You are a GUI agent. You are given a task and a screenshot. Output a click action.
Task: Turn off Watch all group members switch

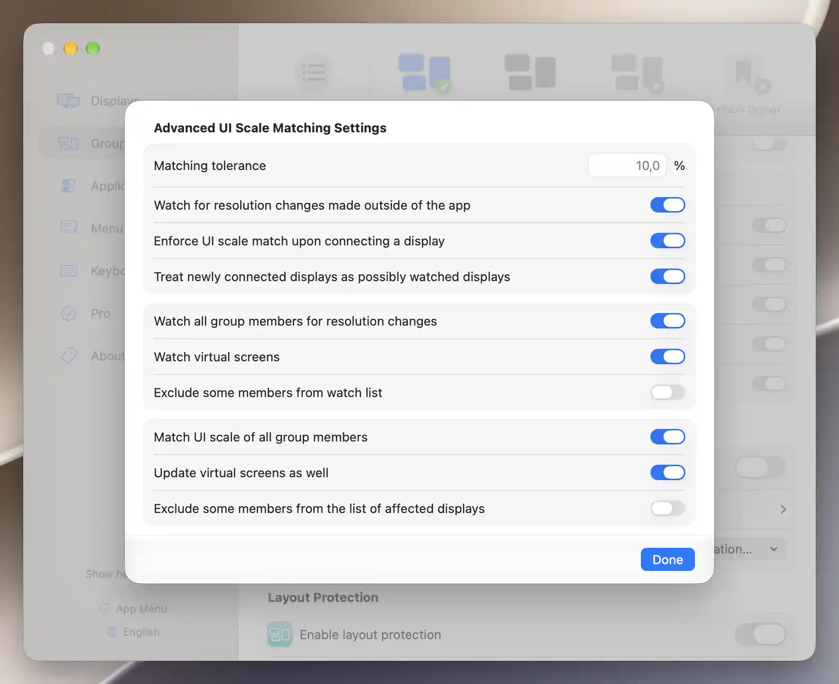click(x=667, y=321)
